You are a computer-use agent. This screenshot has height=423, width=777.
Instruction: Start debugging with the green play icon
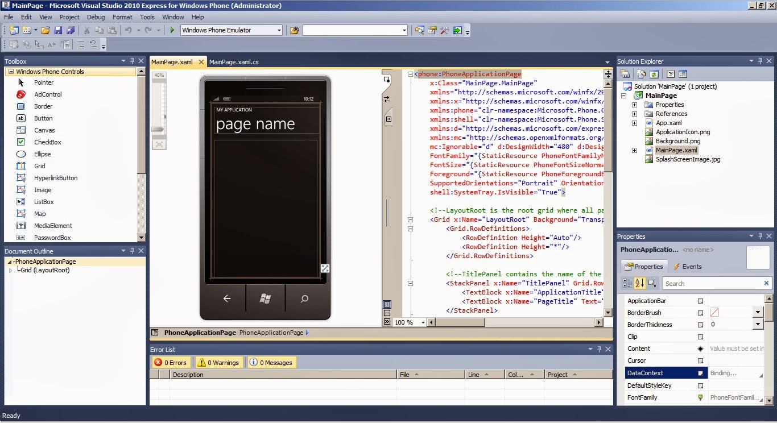click(x=172, y=30)
